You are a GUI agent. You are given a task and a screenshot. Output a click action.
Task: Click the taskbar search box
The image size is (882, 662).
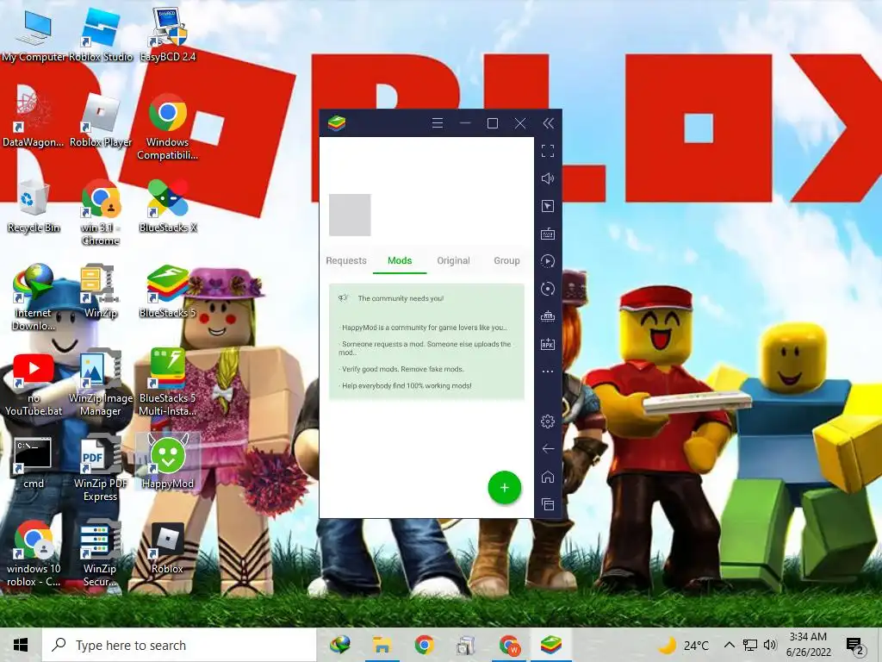pyautogui.click(x=179, y=645)
